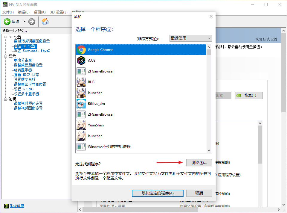Open the 文件(F) menu
This screenshot has width=287, height=213.
click(x=8, y=12)
